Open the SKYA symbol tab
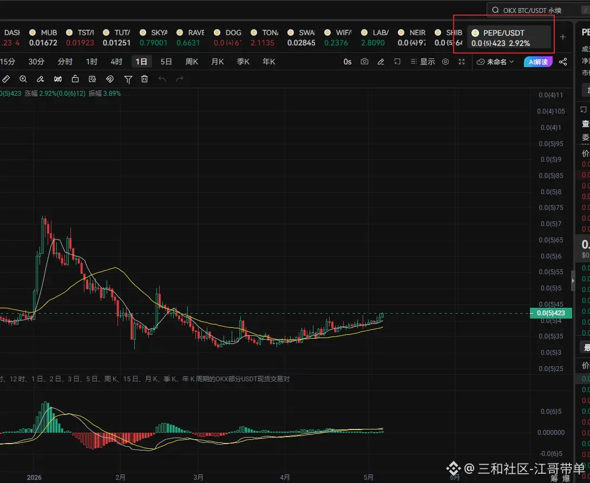The width and height of the screenshot is (590, 483). click(x=154, y=37)
